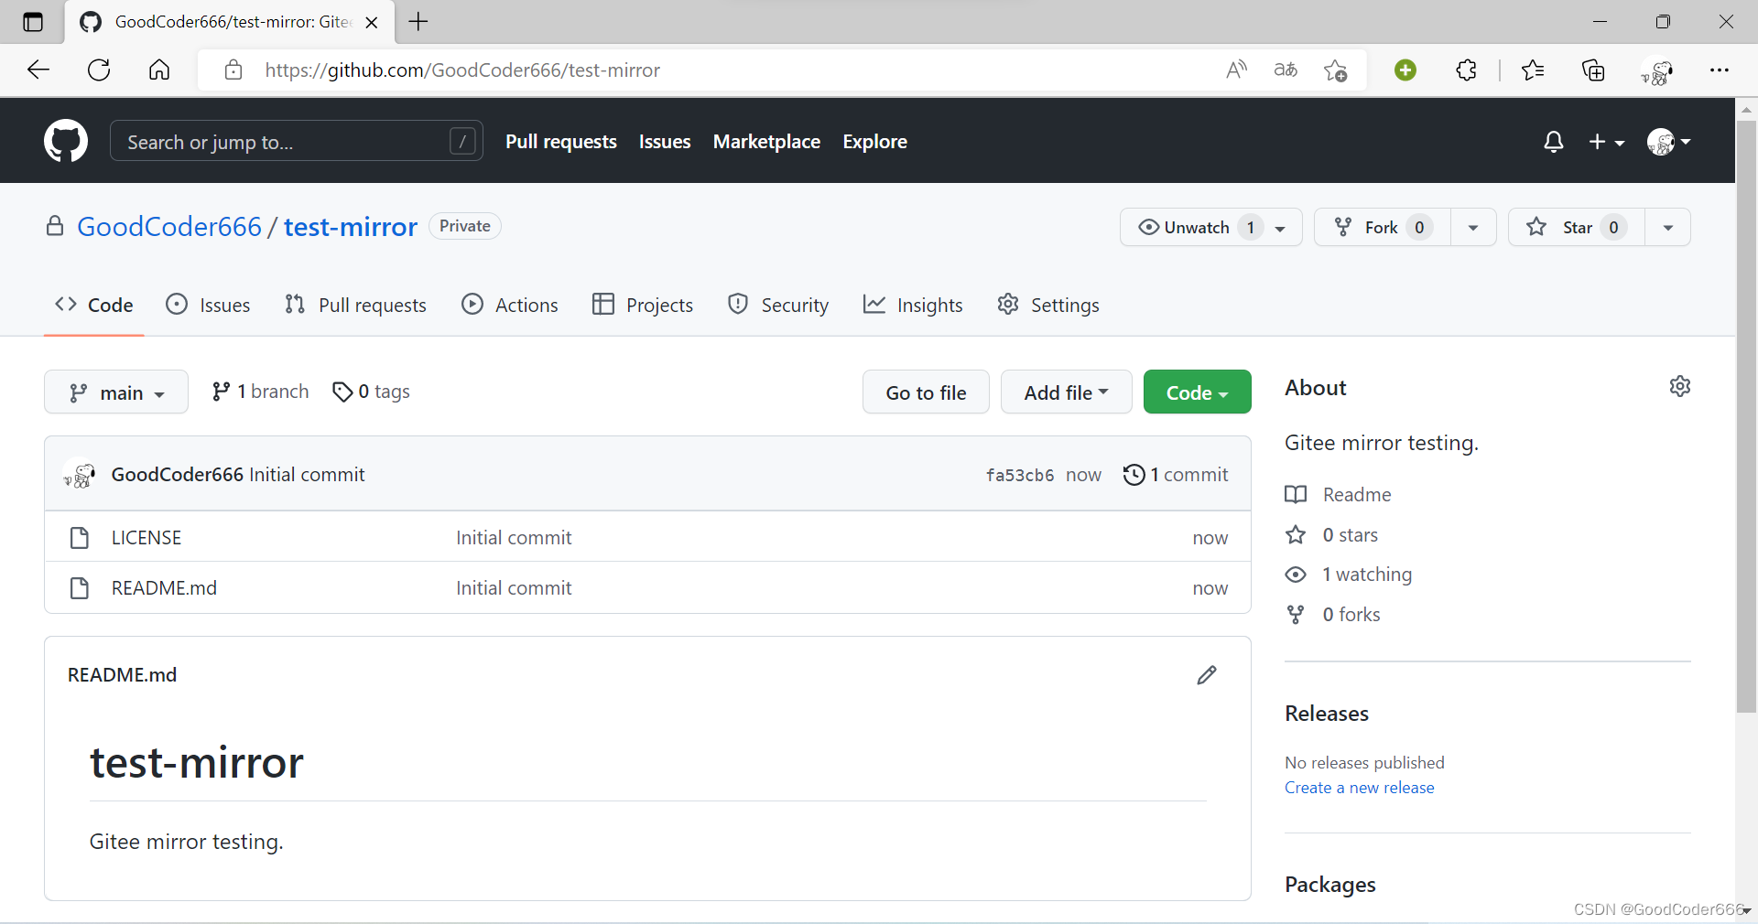This screenshot has height=924, width=1758.
Task: Click the browser back arrow
Action: coord(38,70)
